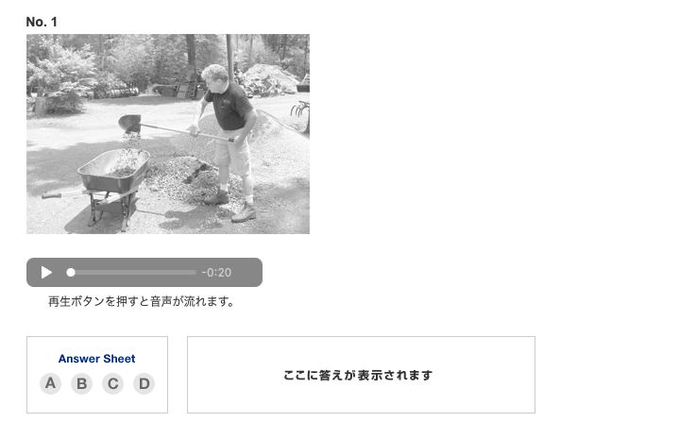The width and height of the screenshot is (679, 439).
Task: Choose answer B on Answer Sheet
Action: pyautogui.click(x=81, y=383)
